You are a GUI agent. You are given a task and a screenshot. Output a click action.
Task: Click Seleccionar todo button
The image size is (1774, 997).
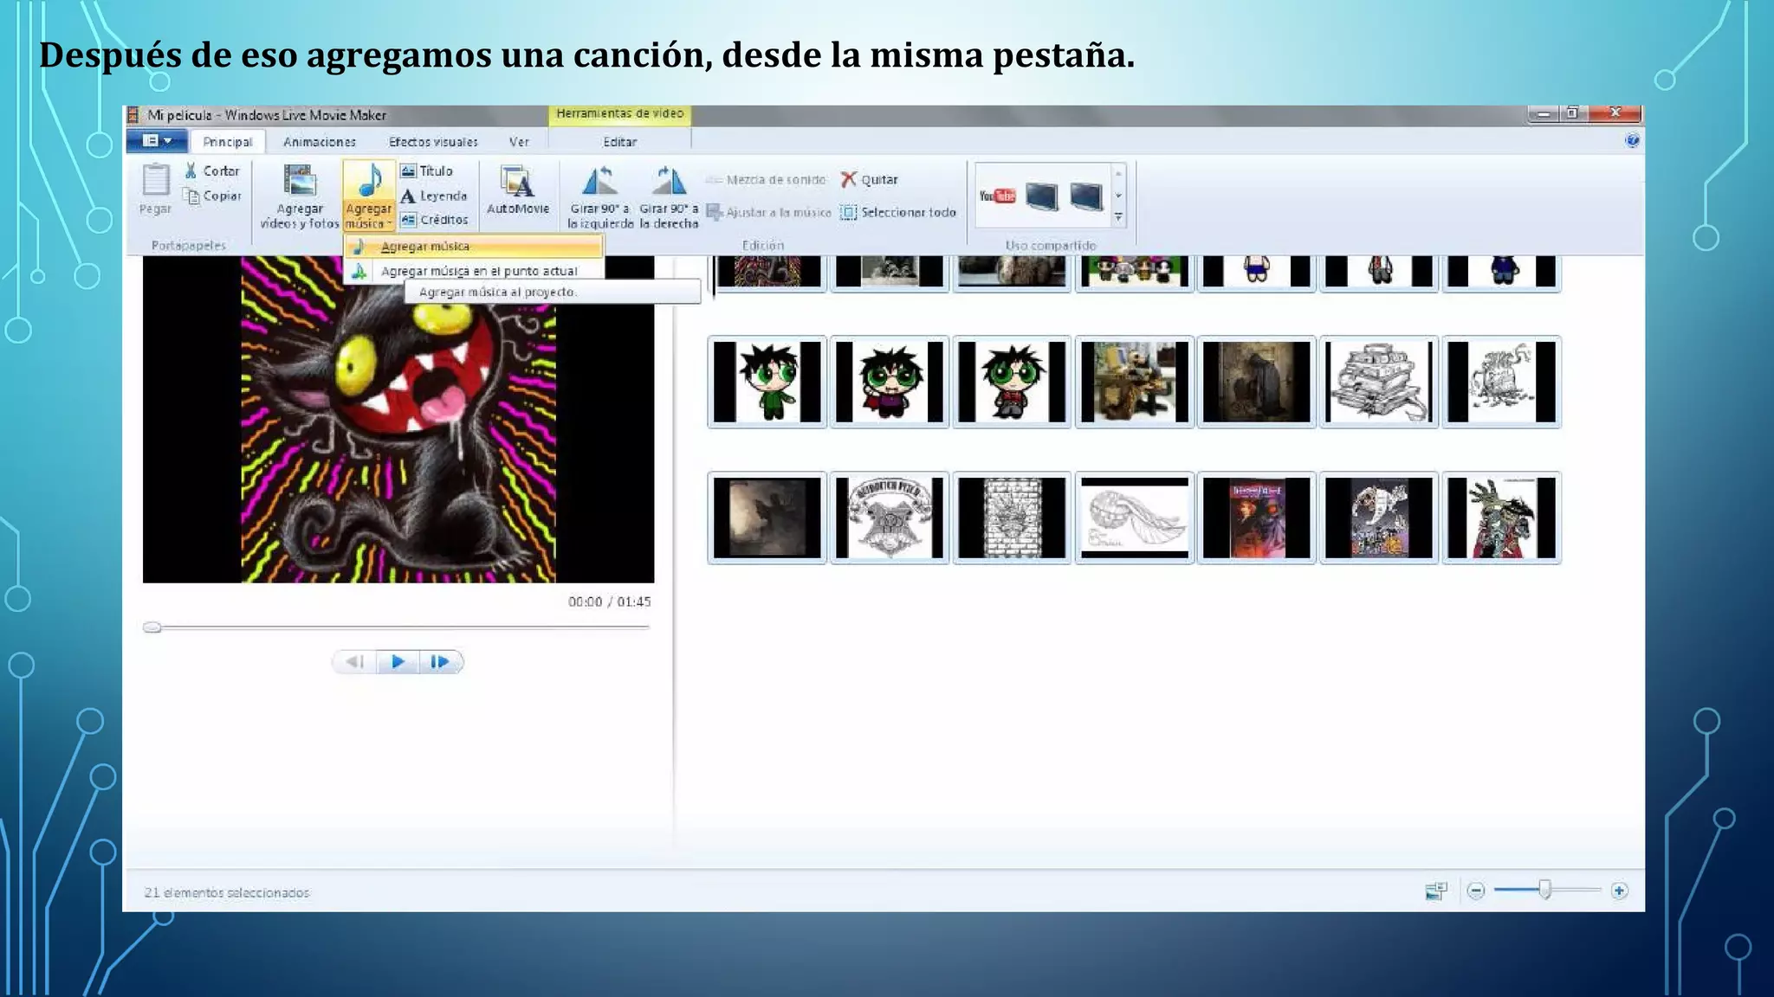click(x=898, y=212)
